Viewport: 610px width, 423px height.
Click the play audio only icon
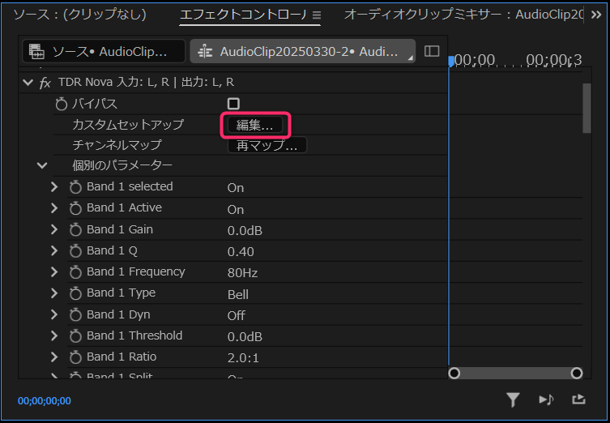[546, 399]
